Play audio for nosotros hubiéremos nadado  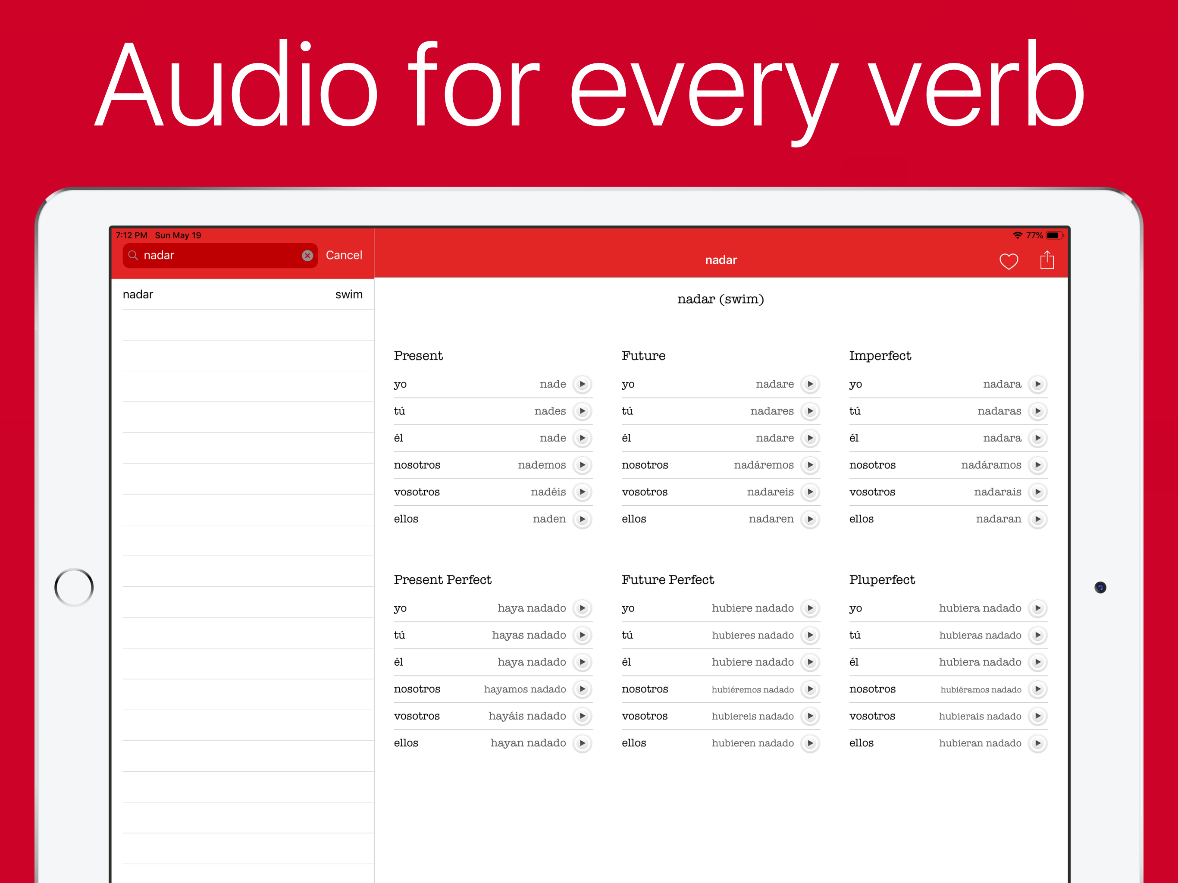coord(809,689)
